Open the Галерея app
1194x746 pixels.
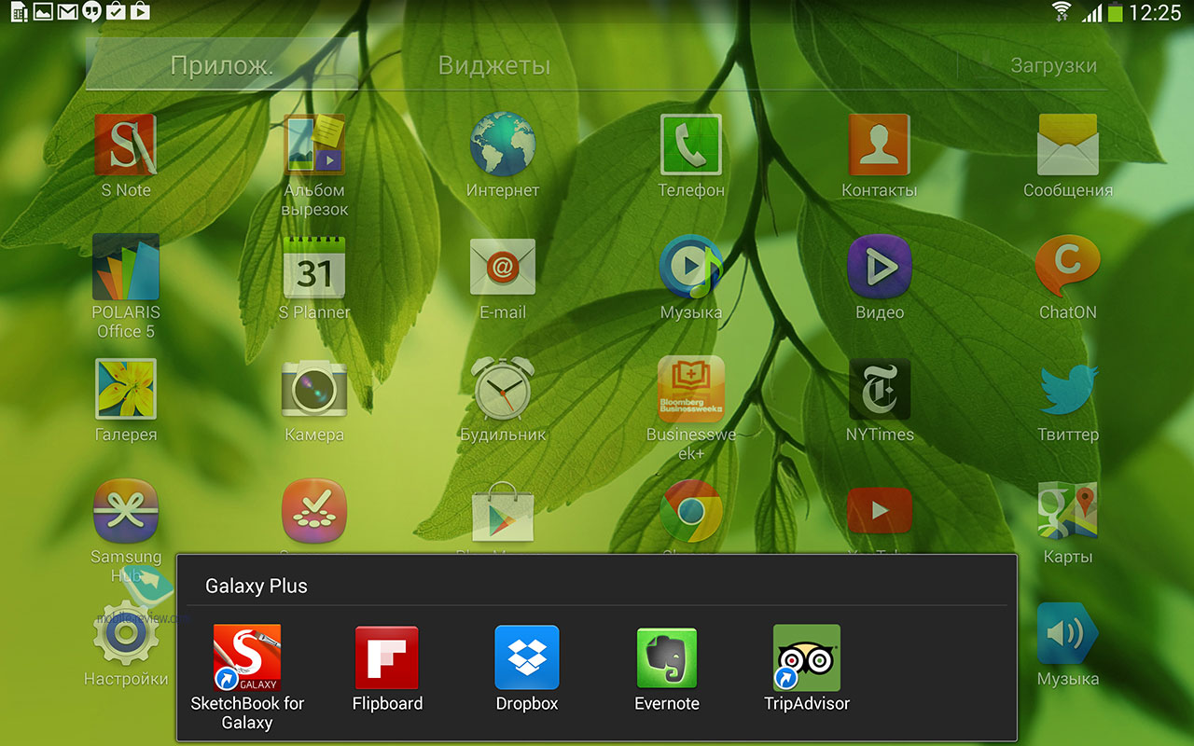point(126,389)
